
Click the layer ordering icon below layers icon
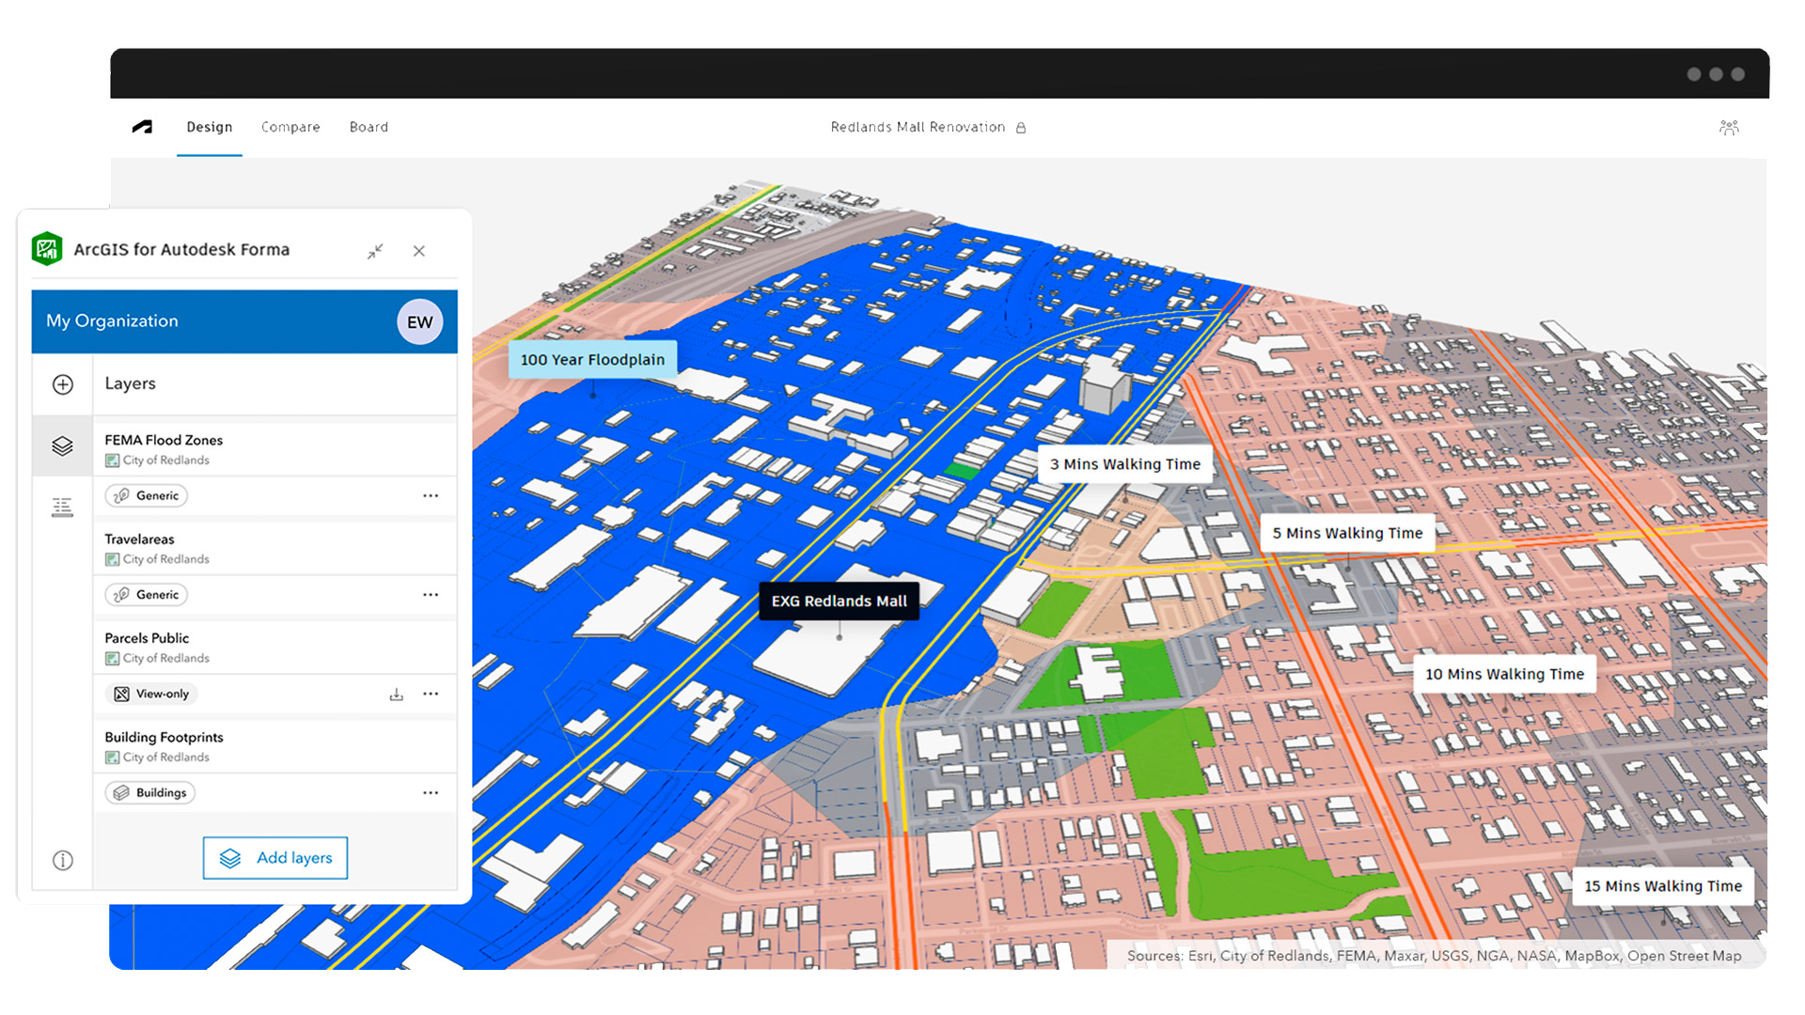click(62, 507)
